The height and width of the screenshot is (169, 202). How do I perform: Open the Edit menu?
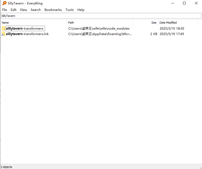point(14,10)
